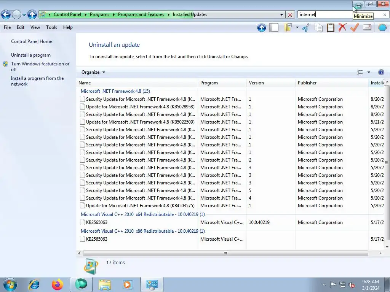Open the View menu
This screenshot has height=292, width=390.
[35, 27]
